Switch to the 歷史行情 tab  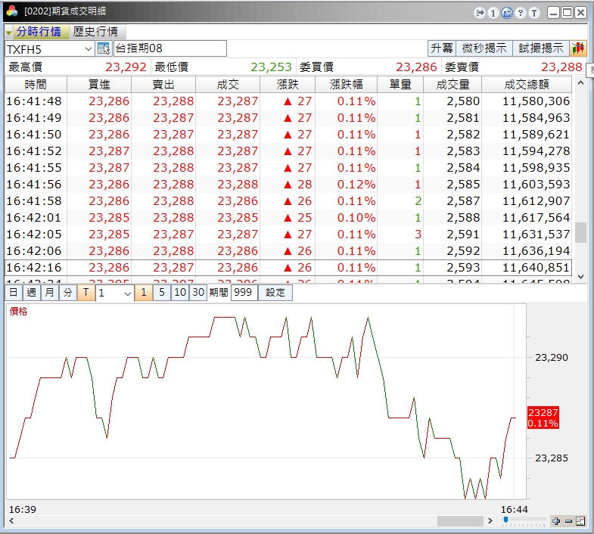click(96, 32)
